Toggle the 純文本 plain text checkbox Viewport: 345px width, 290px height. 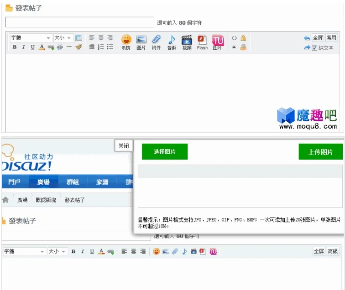pyautogui.click(x=314, y=48)
